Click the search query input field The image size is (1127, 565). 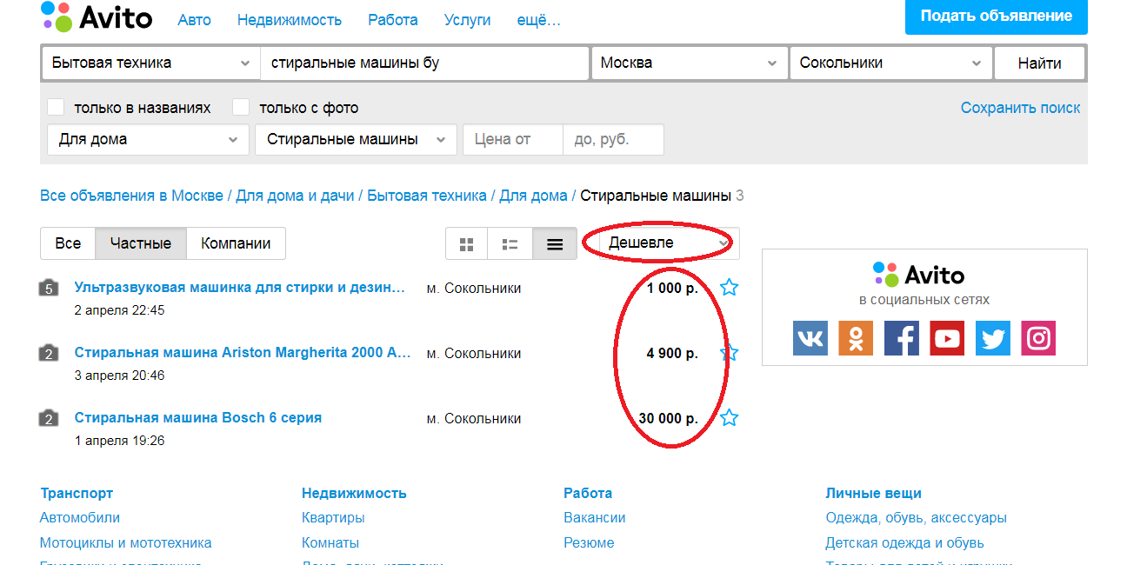[x=424, y=63]
